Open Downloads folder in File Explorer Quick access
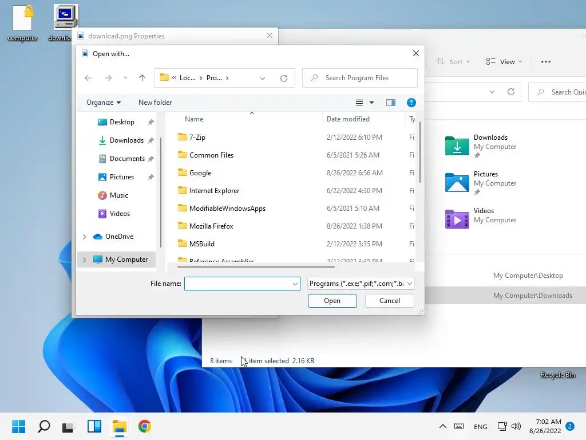This screenshot has width=586, height=440. [480, 146]
